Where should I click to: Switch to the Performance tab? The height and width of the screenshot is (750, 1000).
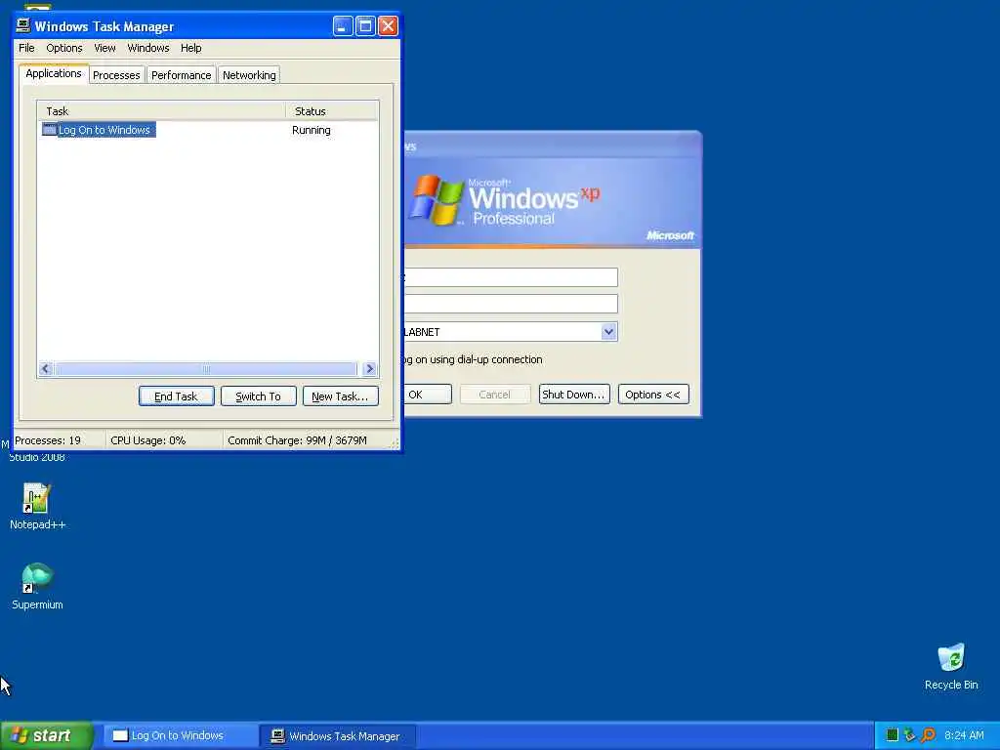[181, 75]
